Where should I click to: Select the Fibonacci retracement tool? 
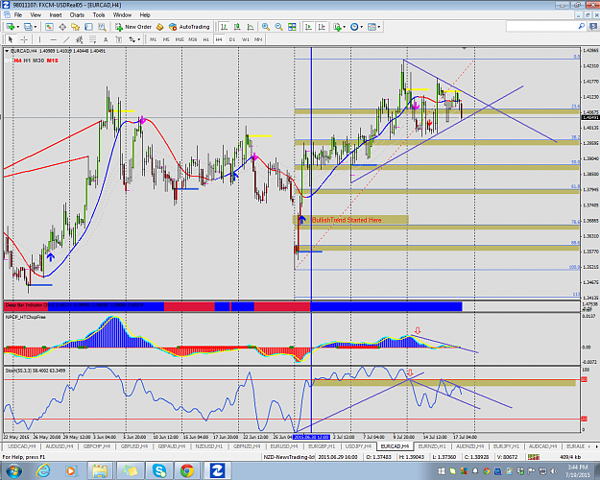pyautogui.click(x=92, y=39)
